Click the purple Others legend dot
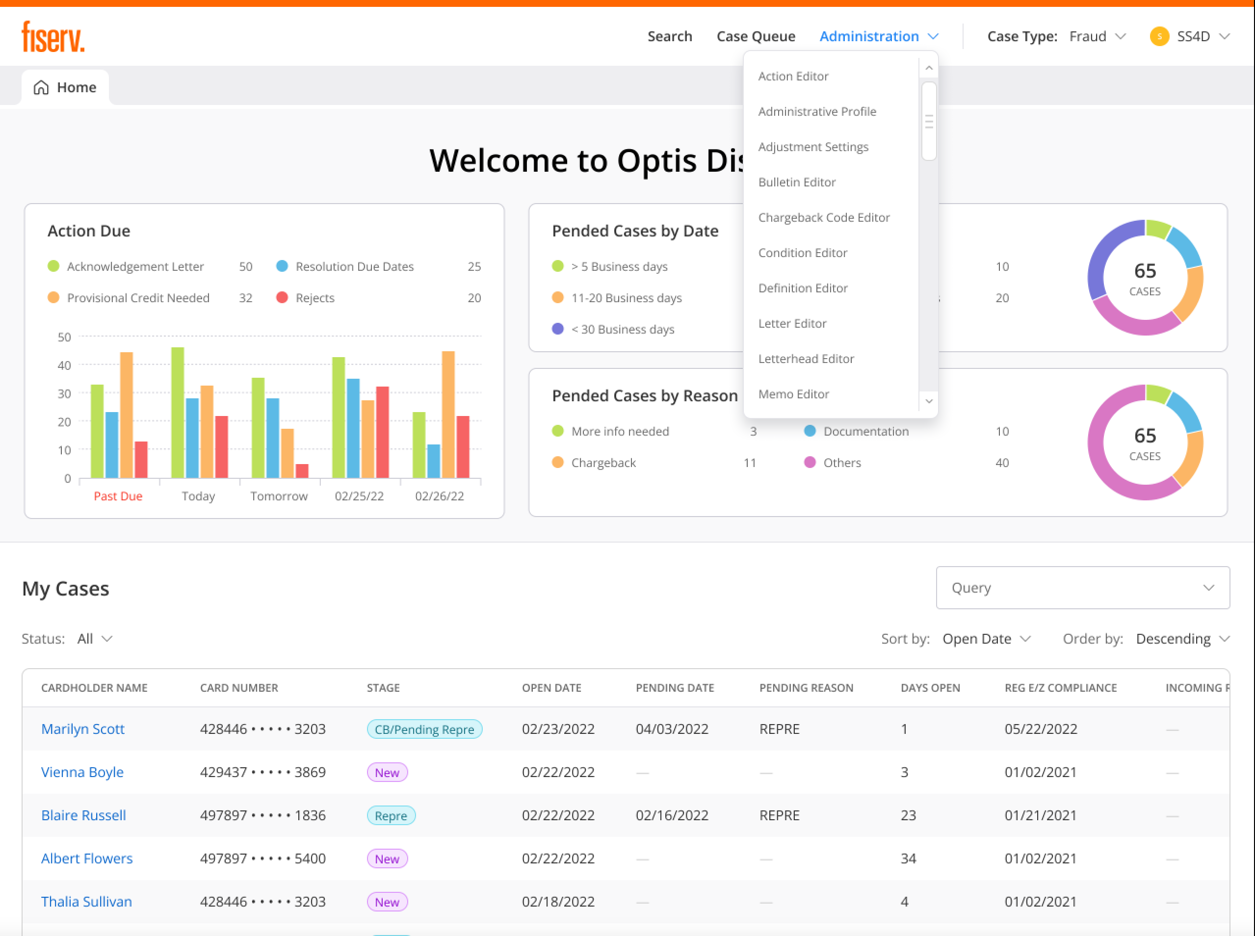 coord(810,462)
